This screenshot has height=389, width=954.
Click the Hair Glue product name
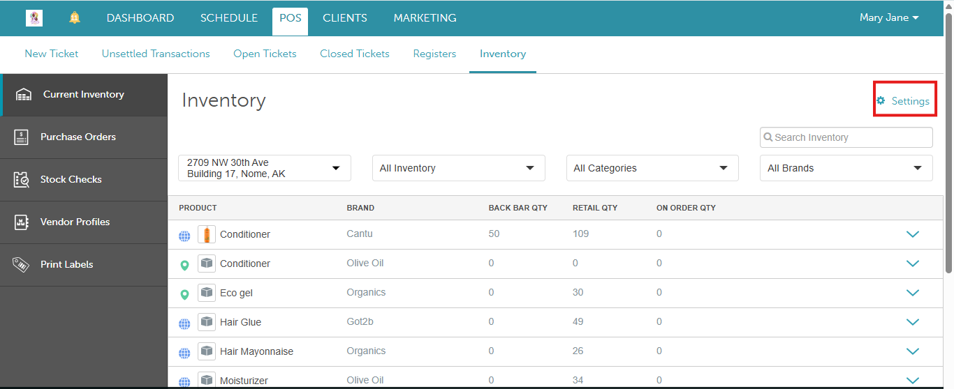pyautogui.click(x=240, y=322)
